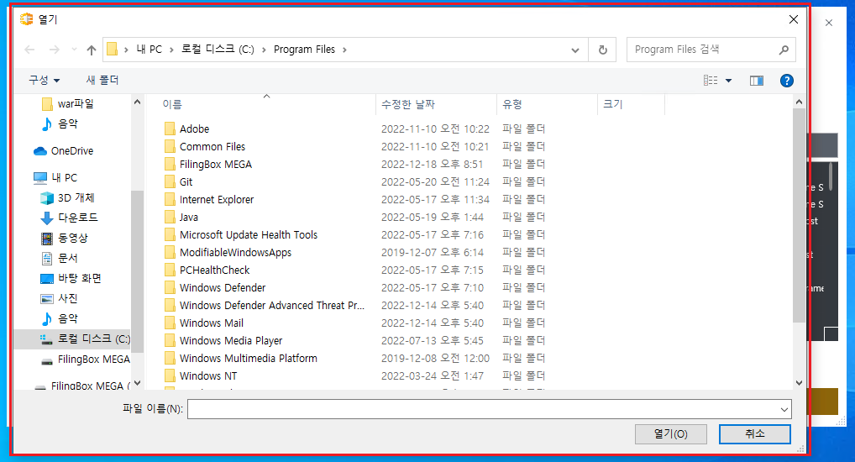Viewport: 855px width, 462px height.
Task: Click the 파일 이름 input field
Action: [483, 409]
